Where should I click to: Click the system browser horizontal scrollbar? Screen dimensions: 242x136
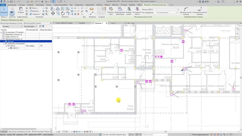click(x=19, y=129)
